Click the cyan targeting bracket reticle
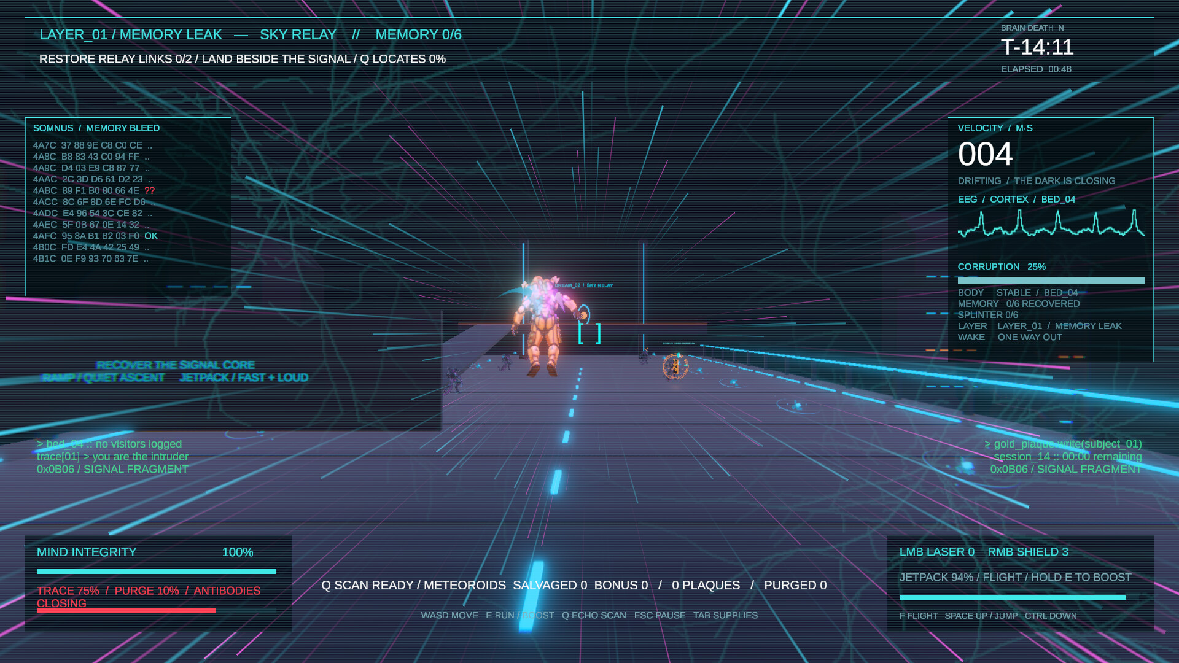Screen dimensions: 1179x663 589,333
